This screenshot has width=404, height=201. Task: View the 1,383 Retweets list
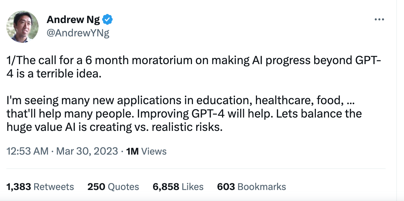click(x=40, y=187)
